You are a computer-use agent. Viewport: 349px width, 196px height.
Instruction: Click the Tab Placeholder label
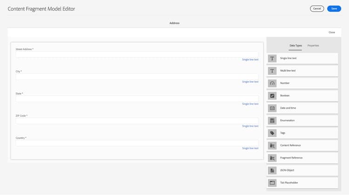point(289,183)
